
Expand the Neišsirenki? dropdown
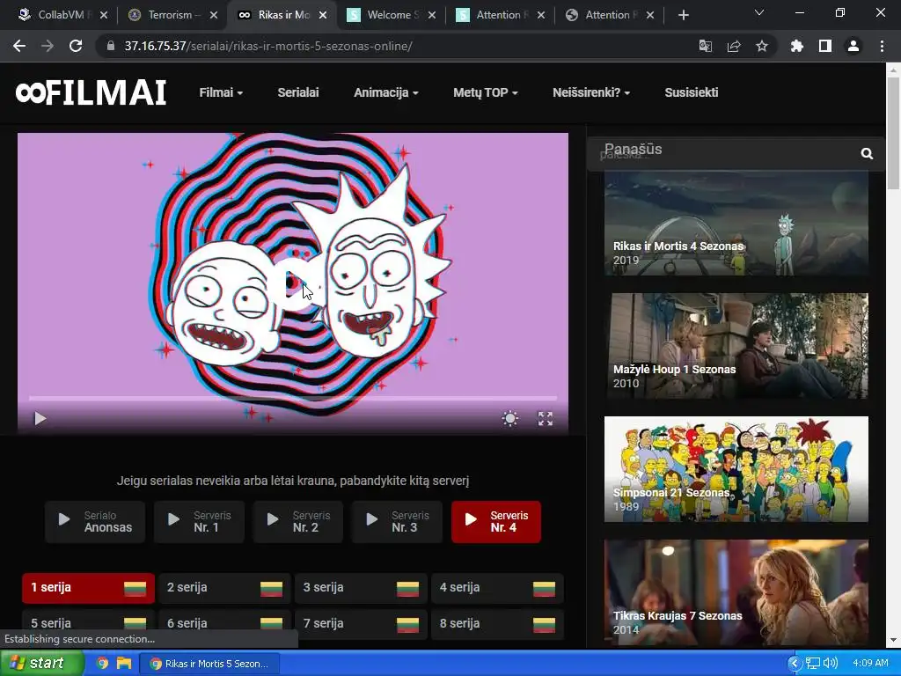[590, 92]
